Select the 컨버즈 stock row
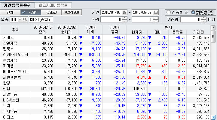Image resolution: width=217 pixels, height=120 pixels. [x=105, y=37]
